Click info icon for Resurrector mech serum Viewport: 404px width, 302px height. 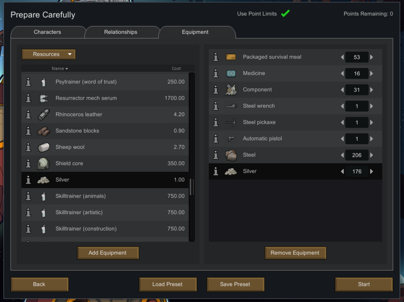tap(28, 98)
